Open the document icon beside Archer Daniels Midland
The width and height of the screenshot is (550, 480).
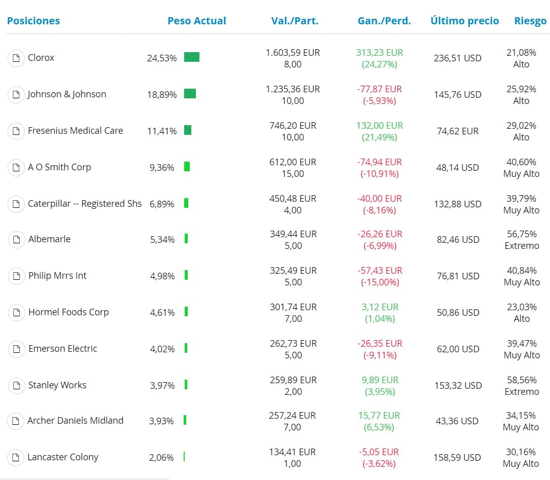coord(16,421)
